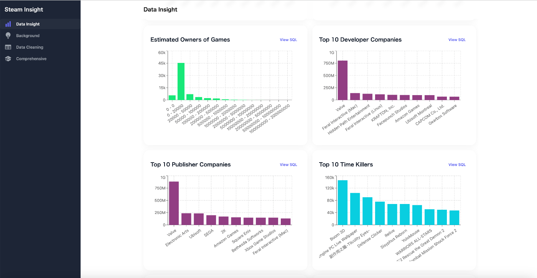The height and width of the screenshot is (278, 537).
Task: Click WARRIORS ALL-STARS bar
Action: pyautogui.click(x=430, y=217)
